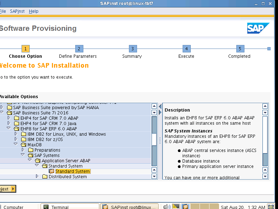Screen dimensions: 278x209
Task: Select the Preparations tree entry
Action: click(x=47, y=150)
